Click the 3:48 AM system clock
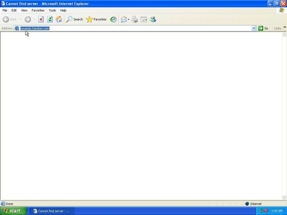The width and height of the screenshot is (287, 215). point(277,211)
